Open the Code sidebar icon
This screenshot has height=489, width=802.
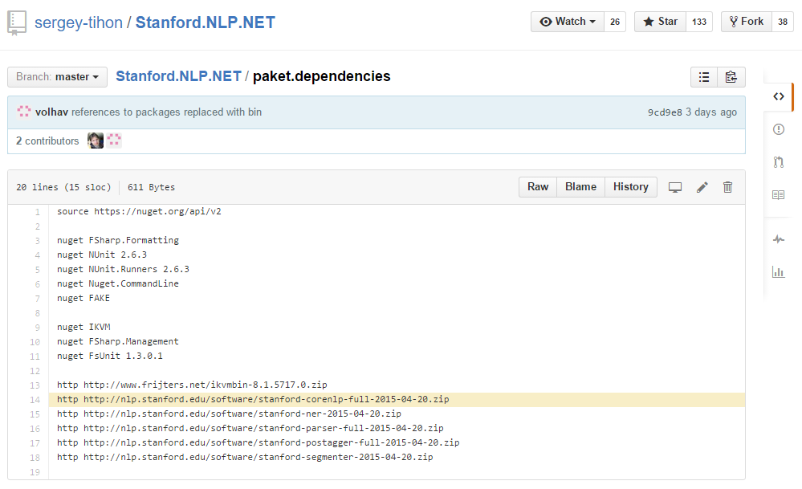point(779,96)
